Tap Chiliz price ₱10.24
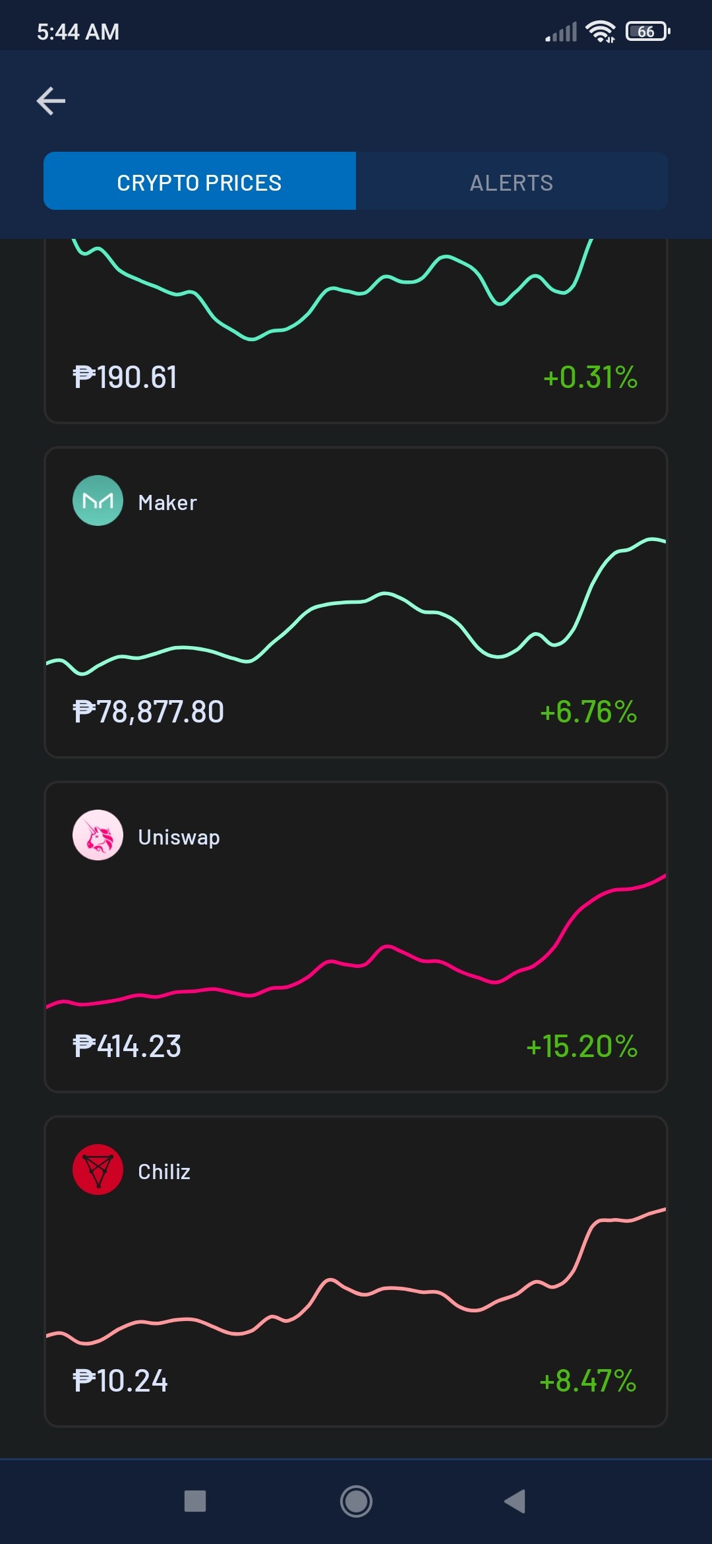Screen dimensions: 712x1544 (x=121, y=1381)
